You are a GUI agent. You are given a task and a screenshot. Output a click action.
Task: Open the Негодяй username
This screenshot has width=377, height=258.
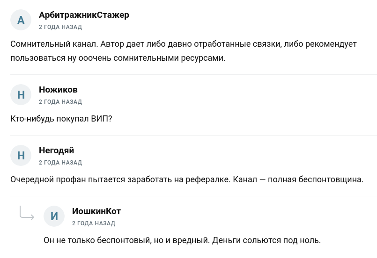56,150
